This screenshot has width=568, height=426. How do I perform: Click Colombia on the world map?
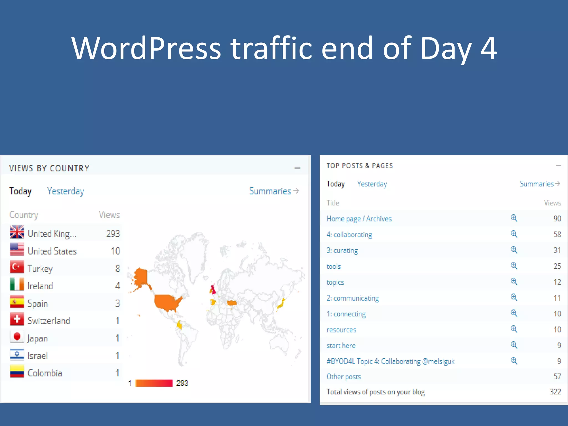[180, 325]
